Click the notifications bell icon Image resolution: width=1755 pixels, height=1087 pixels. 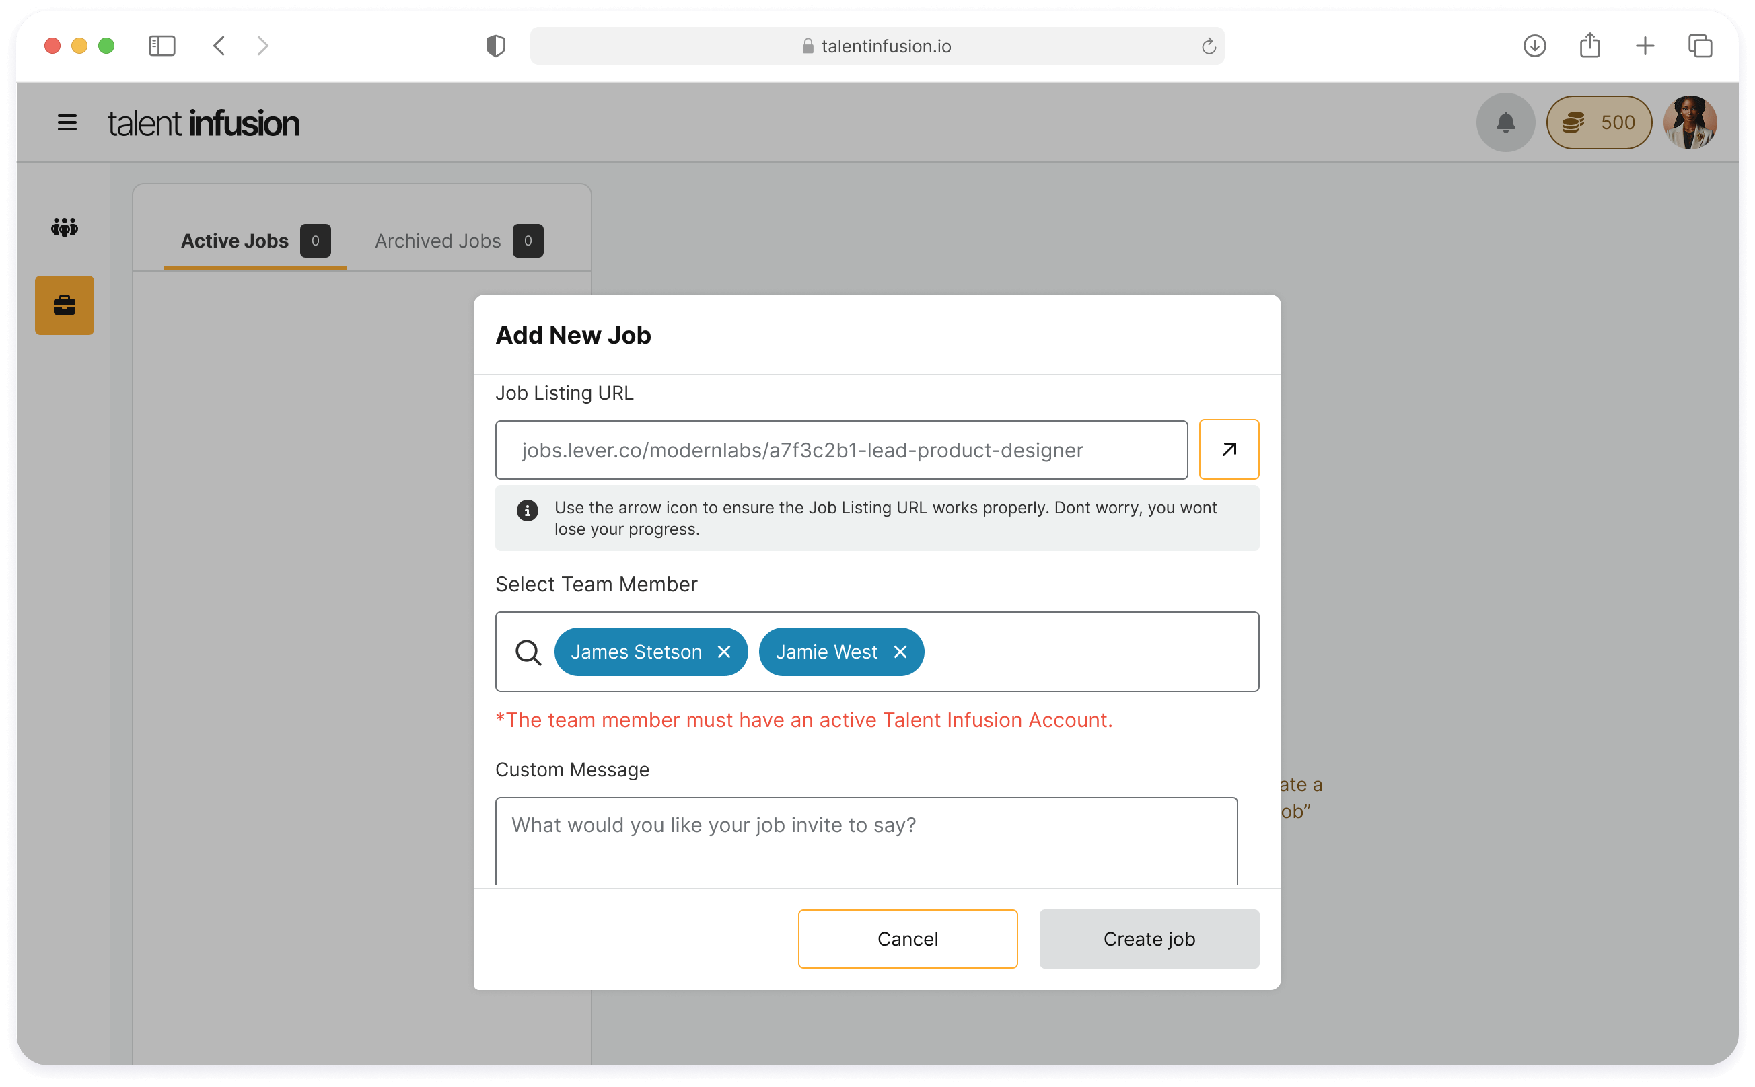tap(1505, 123)
